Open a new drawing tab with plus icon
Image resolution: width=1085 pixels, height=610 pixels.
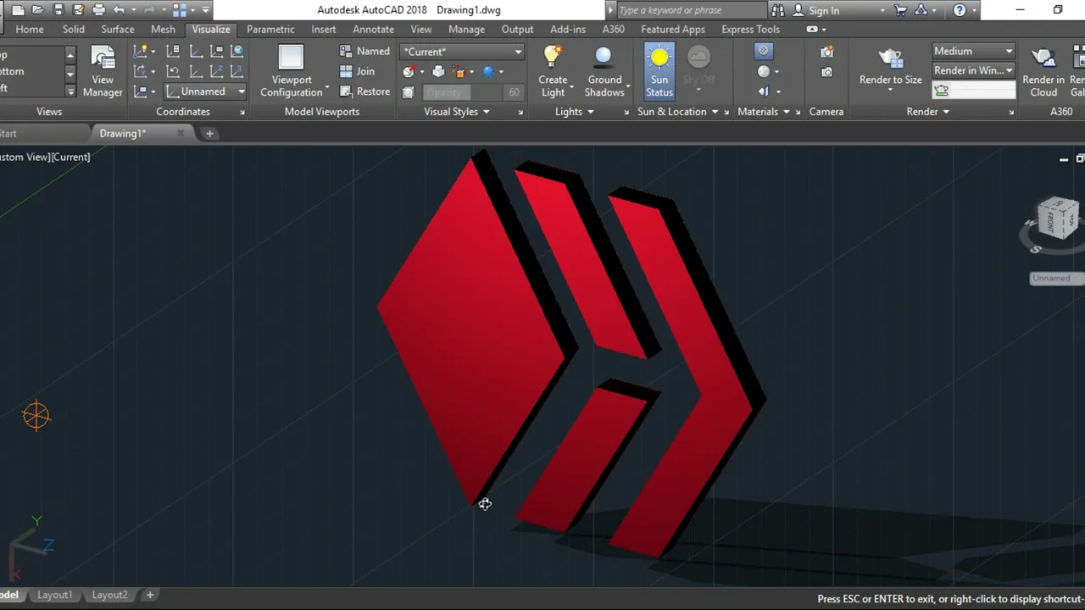[209, 133]
